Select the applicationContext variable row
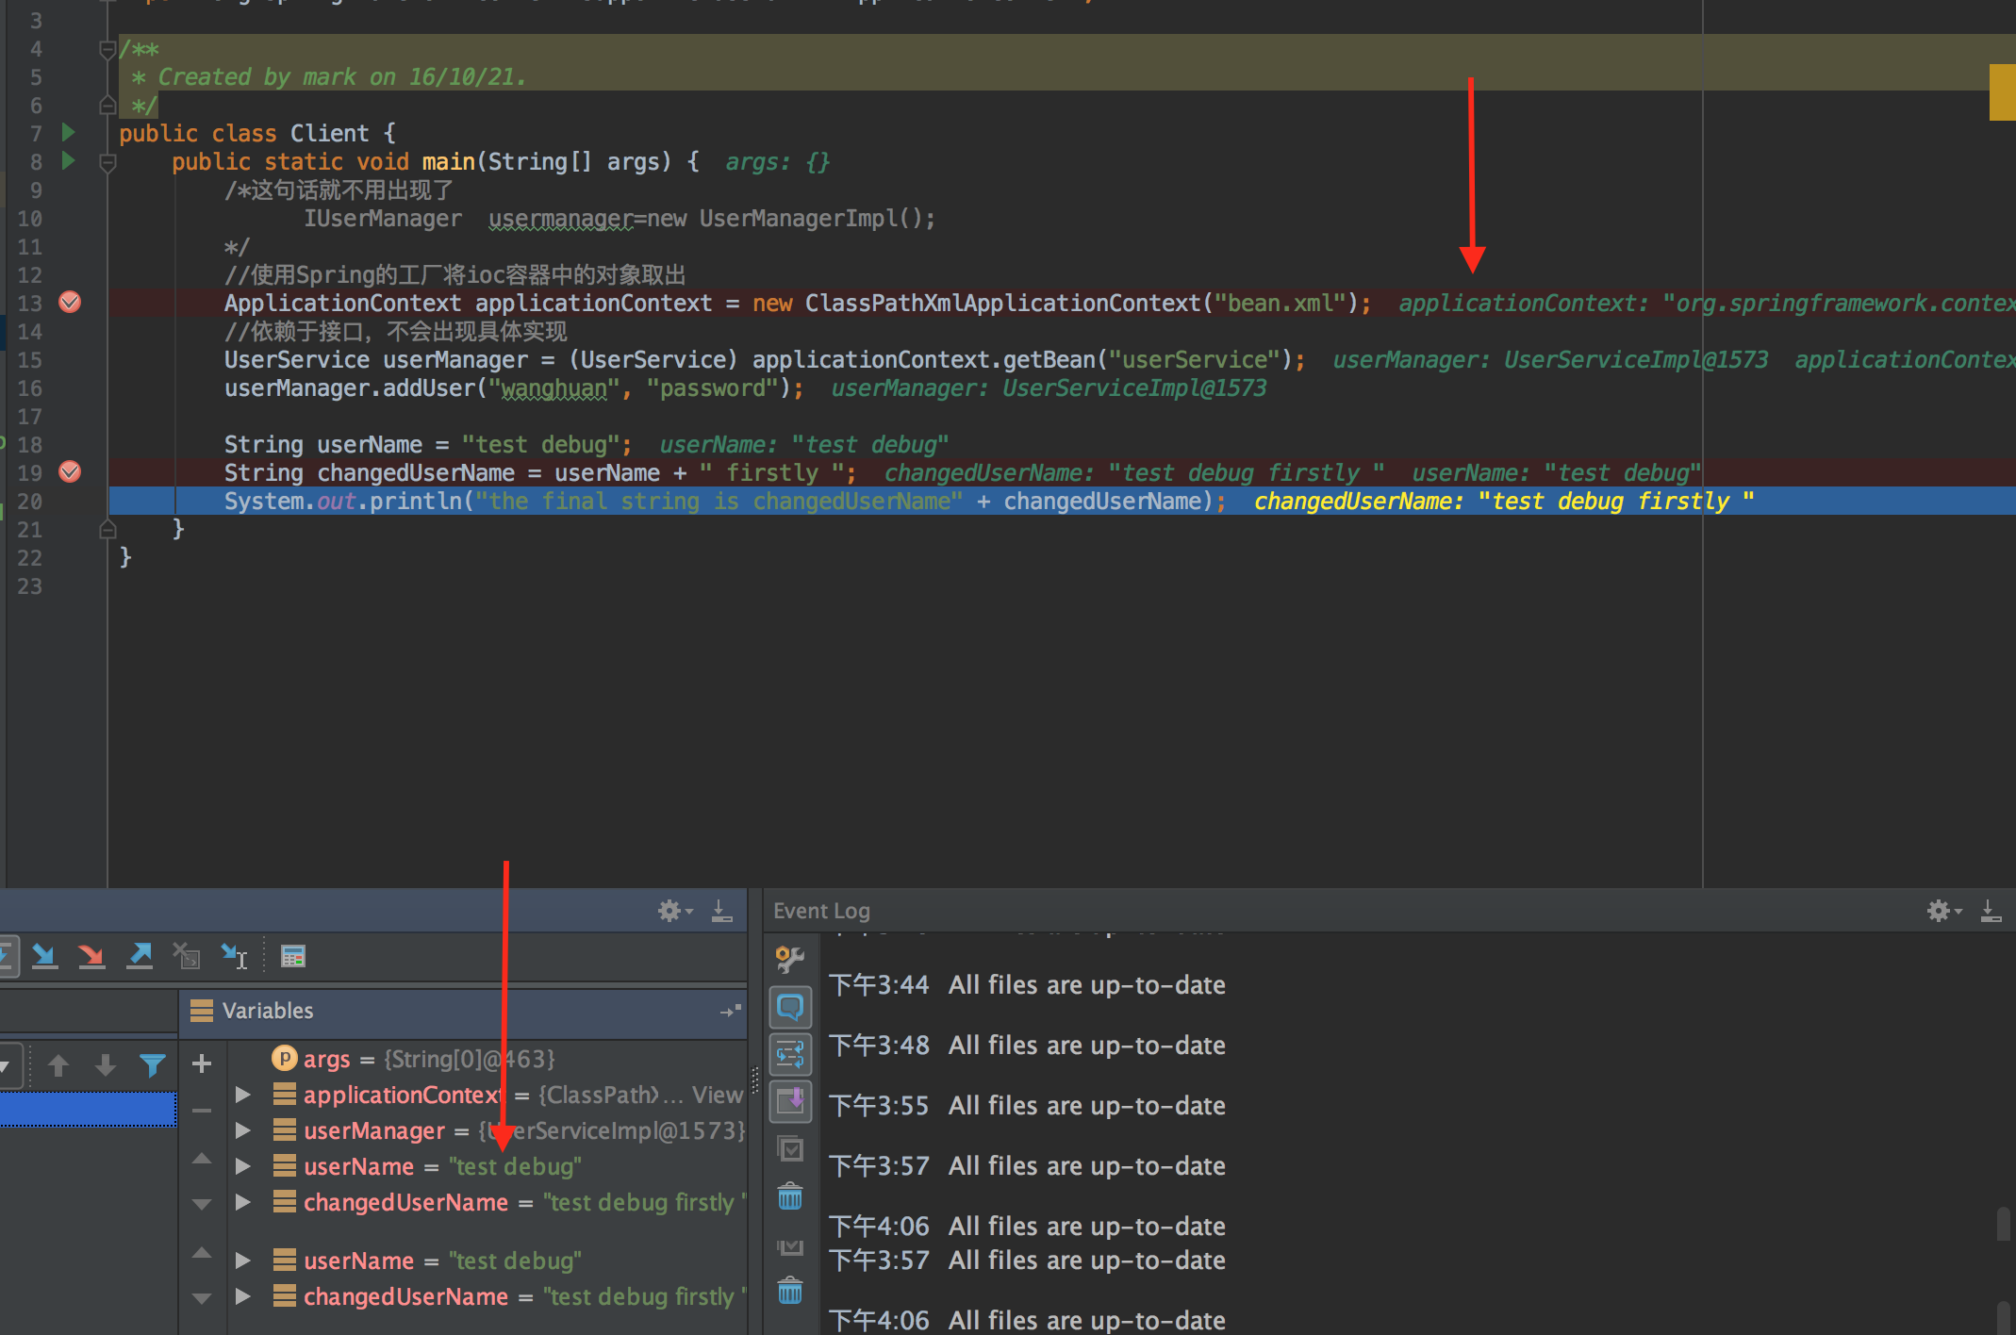 click(487, 1094)
